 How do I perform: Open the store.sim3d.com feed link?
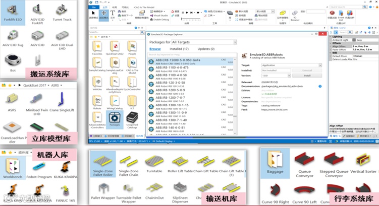click(275, 110)
